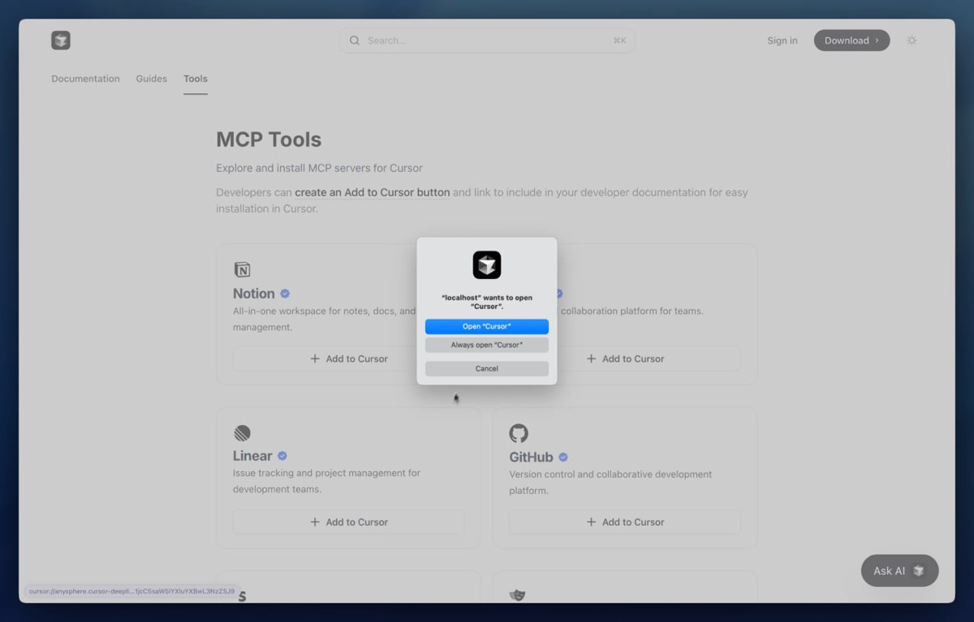The width and height of the screenshot is (974, 622).
Task: Click the Cursor logo in page header
Action: (x=61, y=41)
